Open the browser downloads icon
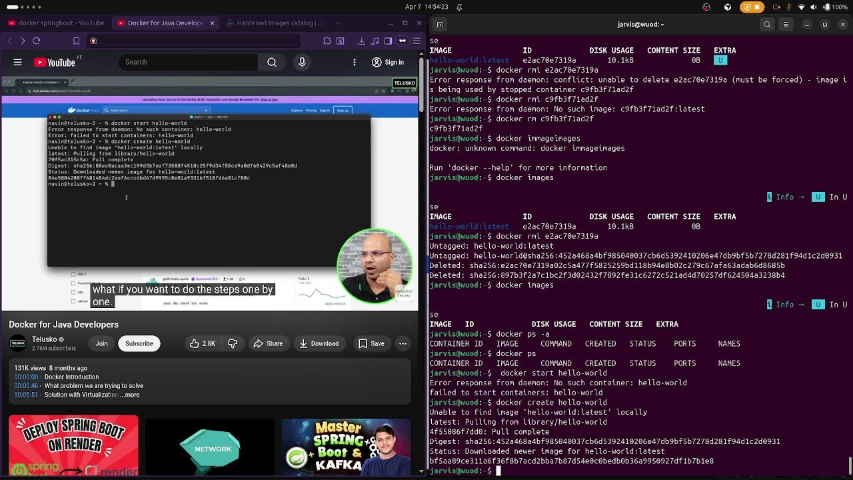 [x=361, y=41]
